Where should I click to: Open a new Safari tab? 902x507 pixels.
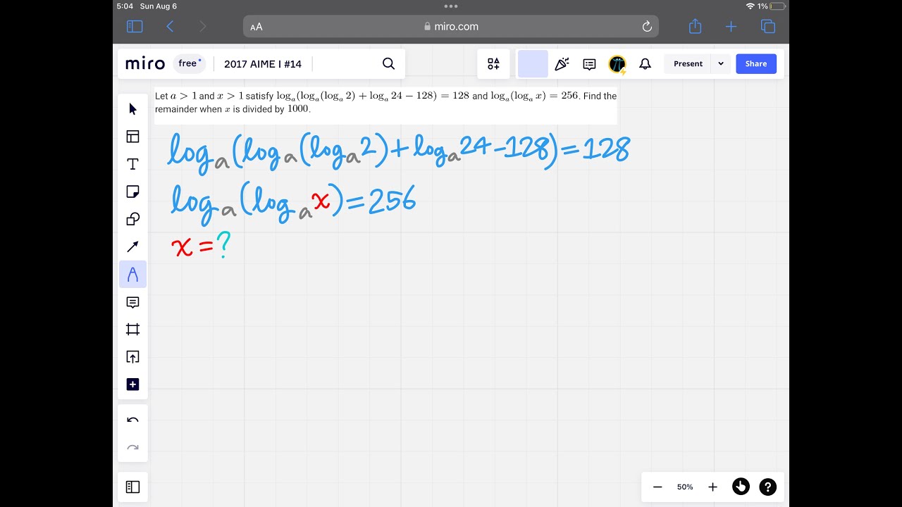pos(731,27)
